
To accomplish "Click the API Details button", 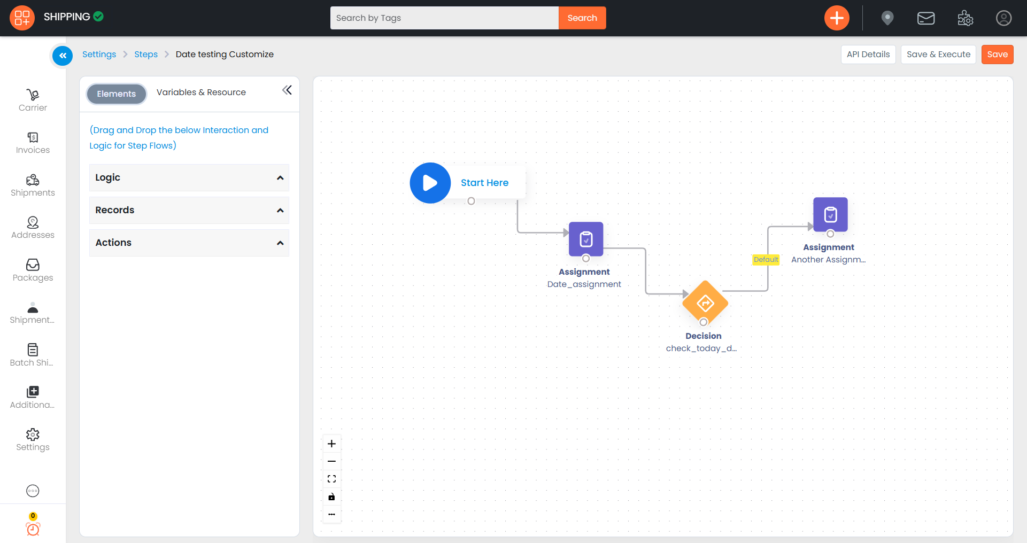I will pyautogui.click(x=868, y=55).
